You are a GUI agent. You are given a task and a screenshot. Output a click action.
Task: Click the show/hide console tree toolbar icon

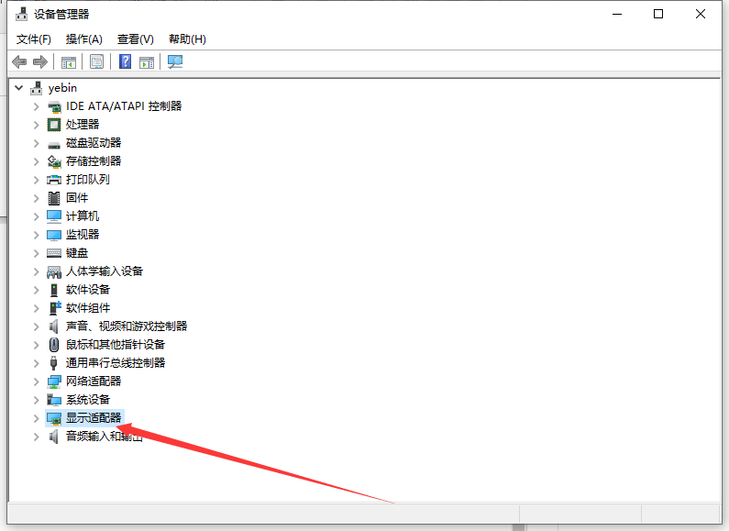tap(68, 61)
